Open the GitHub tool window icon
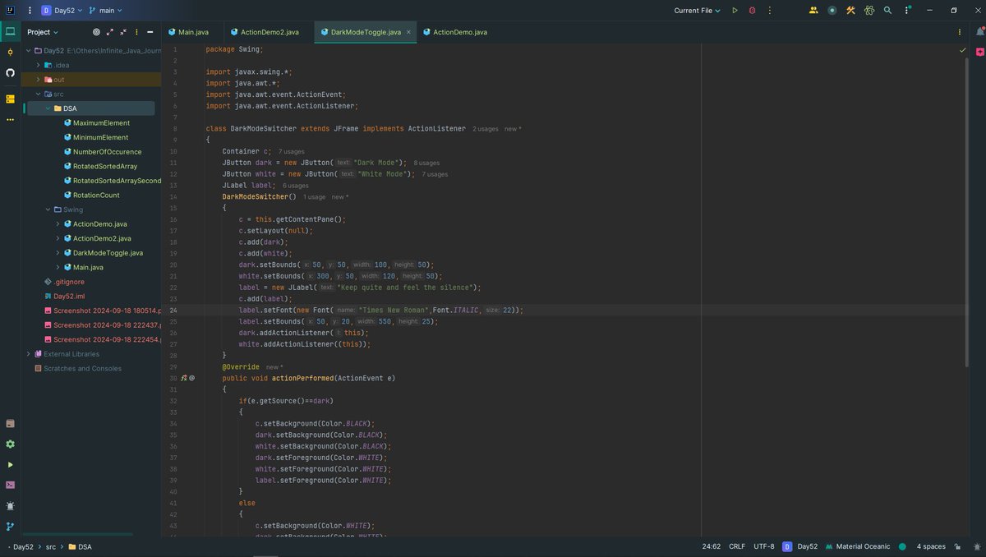This screenshot has height=557, width=986. click(10, 72)
